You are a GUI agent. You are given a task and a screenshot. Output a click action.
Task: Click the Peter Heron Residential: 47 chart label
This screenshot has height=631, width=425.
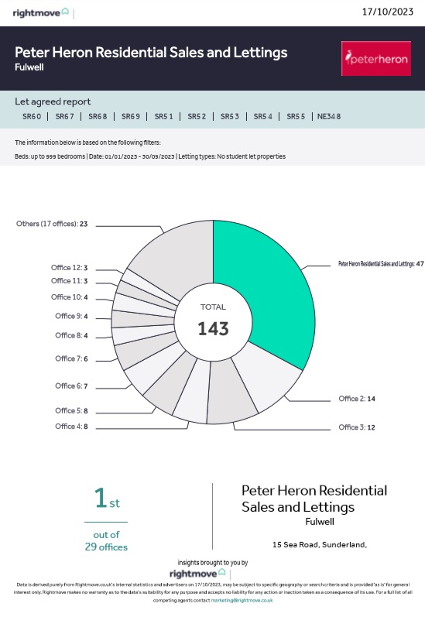point(381,264)
